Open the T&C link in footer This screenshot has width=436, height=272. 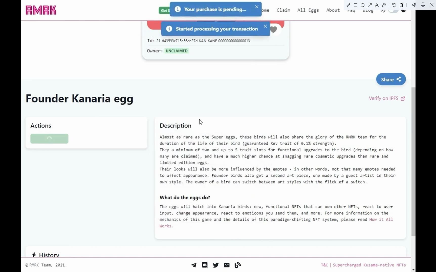324,265
